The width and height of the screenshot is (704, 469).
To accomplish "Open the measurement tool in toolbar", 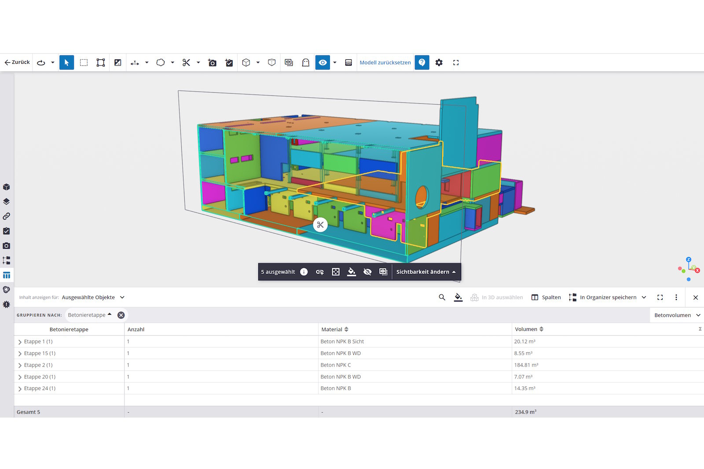I will pos(135,62).
